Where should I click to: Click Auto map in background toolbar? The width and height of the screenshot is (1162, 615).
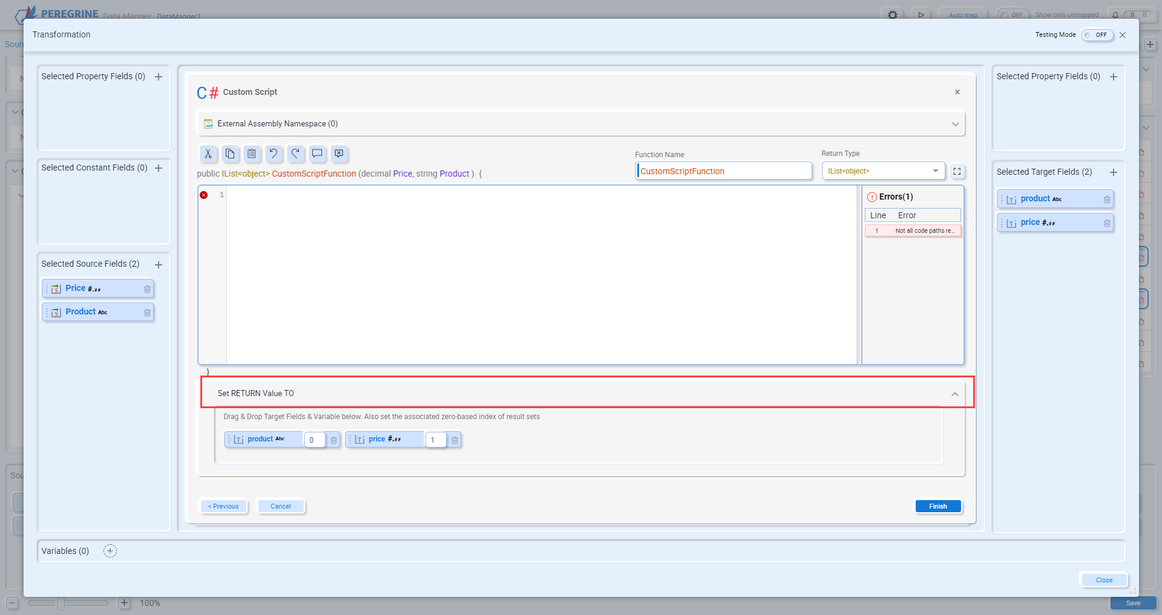click(963, 15)
